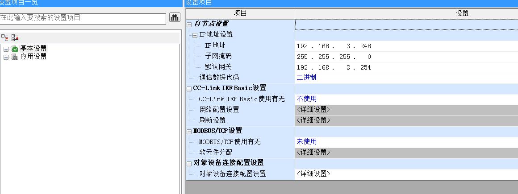The width and height of the screenshot is (518, 194).
Task: Click the gray icon beside 应用设置
Action: [14, 57]
